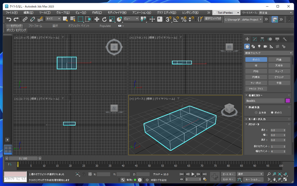Switch to the フリーフォーム ribbon tab
This screenshot has width=297, height=186.
tap(35, 26)
